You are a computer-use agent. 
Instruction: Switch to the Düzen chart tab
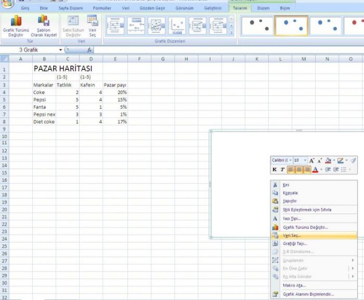263,8
